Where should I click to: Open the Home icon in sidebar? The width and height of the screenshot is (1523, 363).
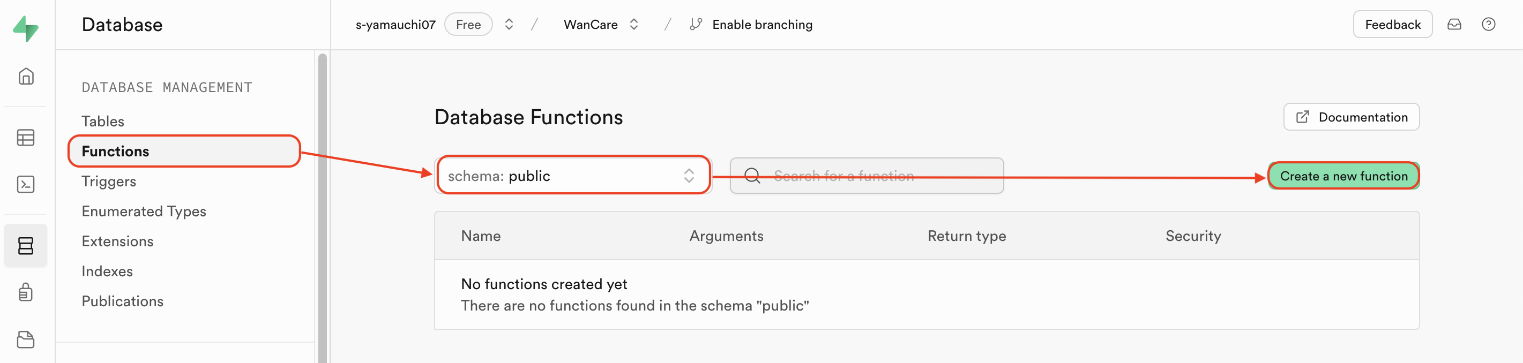coord(26,76)
